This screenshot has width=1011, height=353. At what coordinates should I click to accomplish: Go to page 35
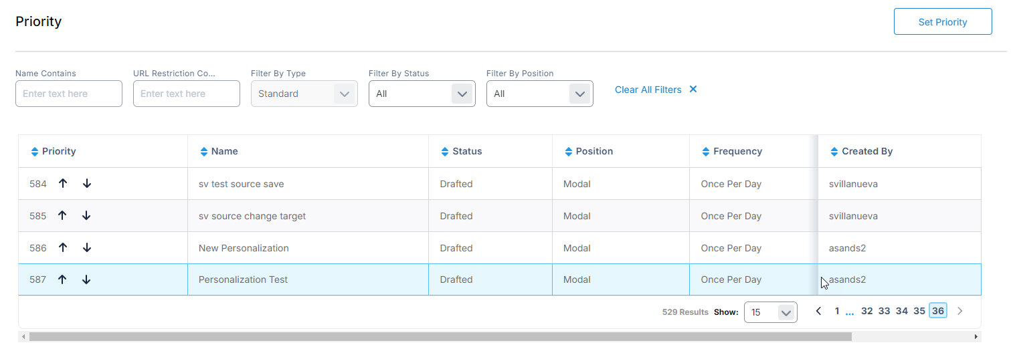point(919,311)
